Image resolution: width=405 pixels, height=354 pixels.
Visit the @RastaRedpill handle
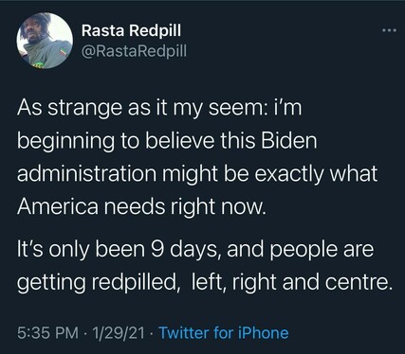click(134, 50)
